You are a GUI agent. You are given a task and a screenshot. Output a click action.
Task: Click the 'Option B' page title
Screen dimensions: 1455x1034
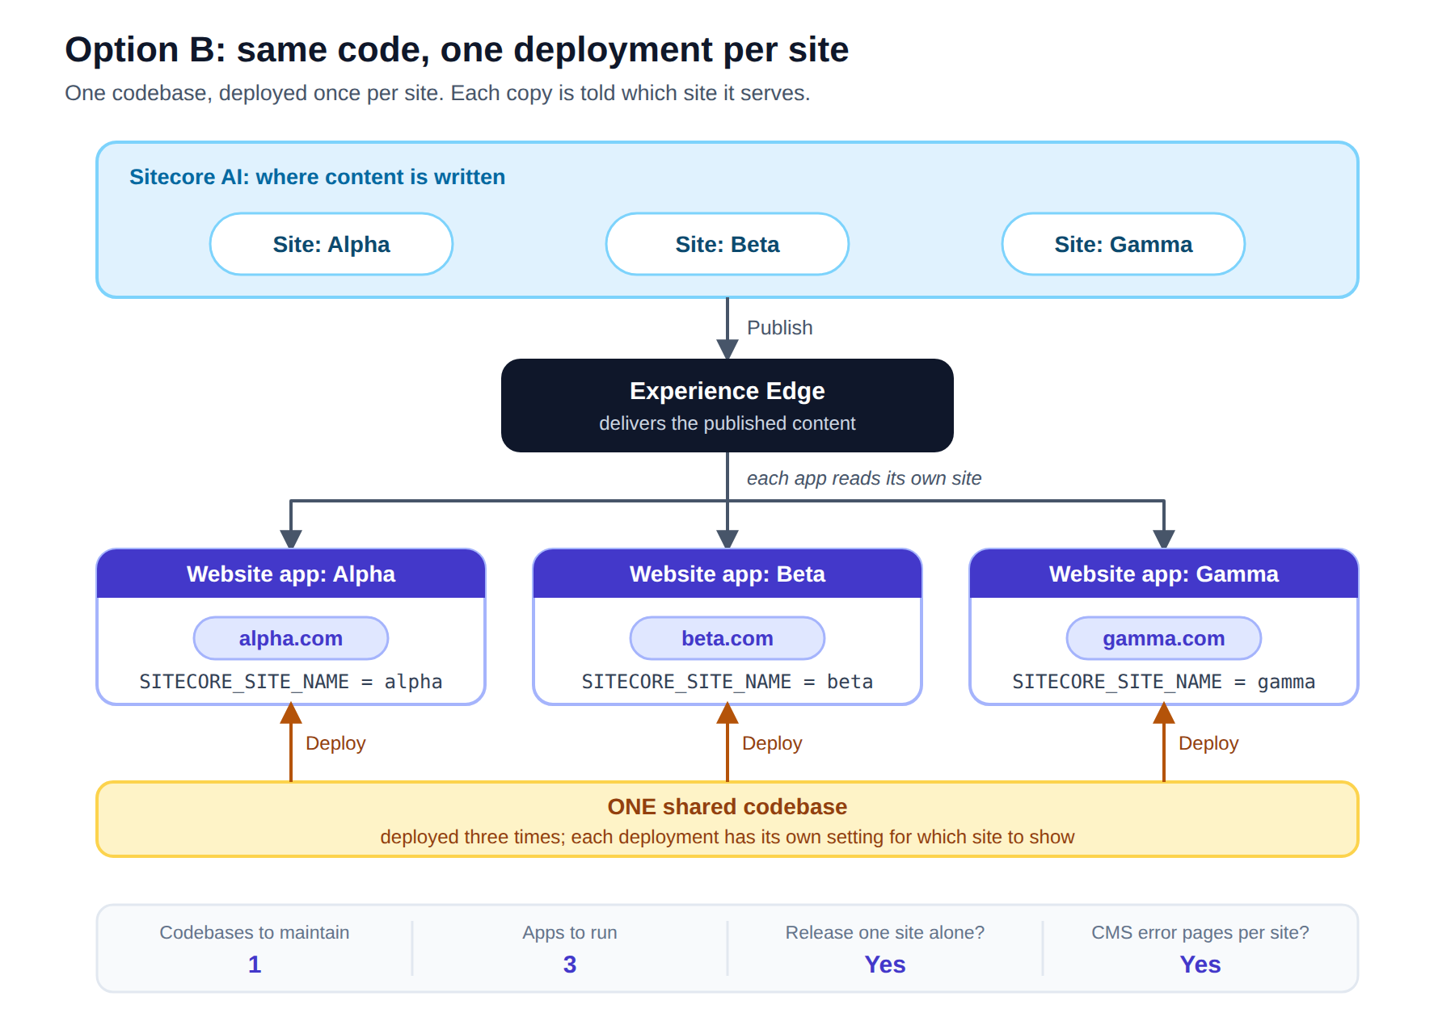coord(457,49)
